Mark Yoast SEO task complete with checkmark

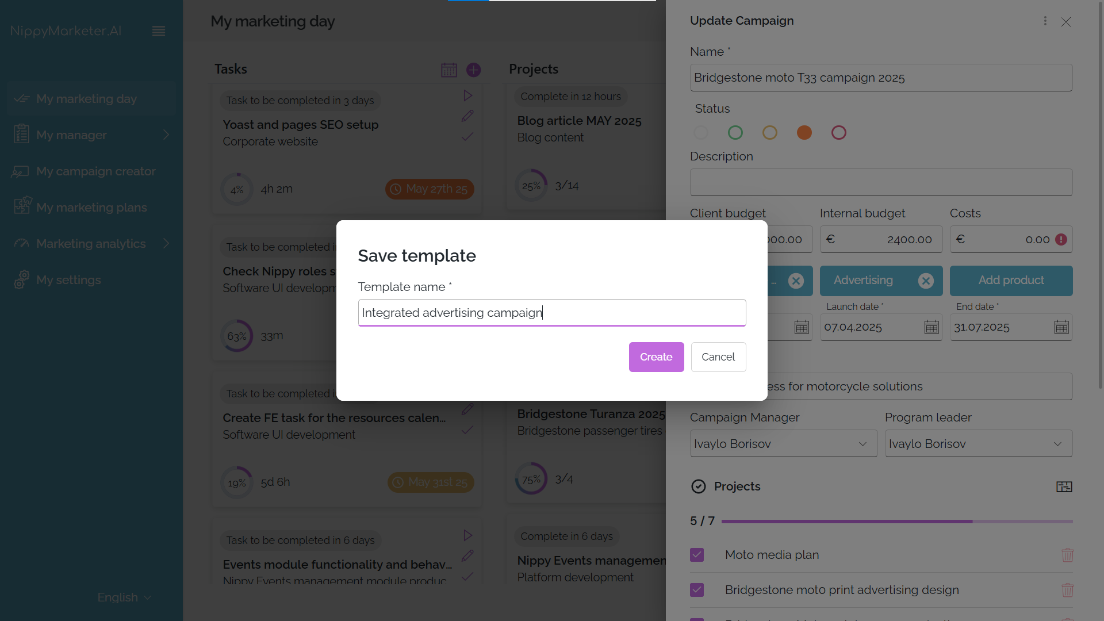click(467, 137)
